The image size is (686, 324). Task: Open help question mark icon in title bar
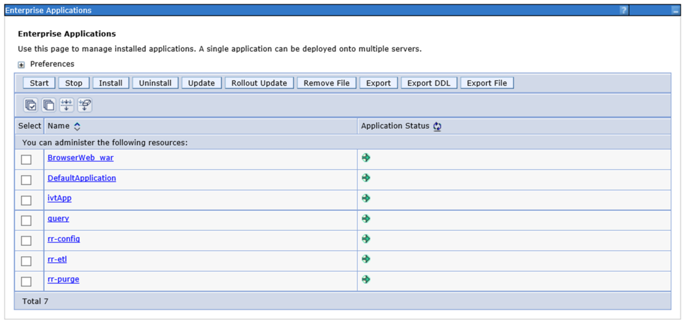pos(623,10)
